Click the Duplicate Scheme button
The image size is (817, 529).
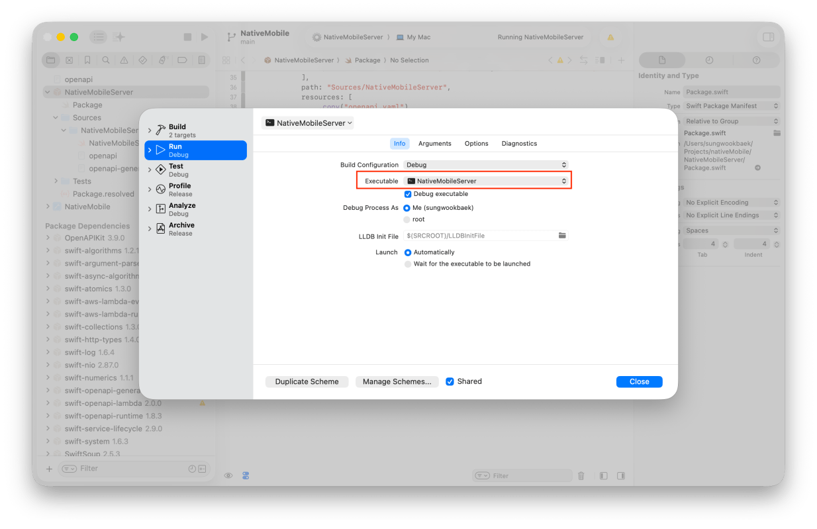point(307,382)
